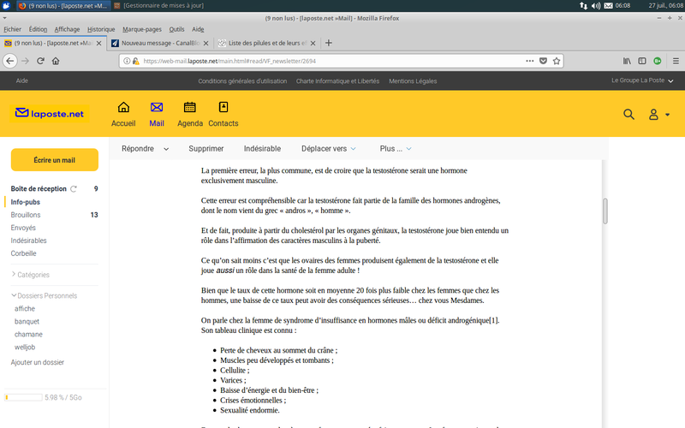Screen dimensions: 685x428
Task: Close the Nouveau message CanalBlog tab
Action: tap(205, 44)
